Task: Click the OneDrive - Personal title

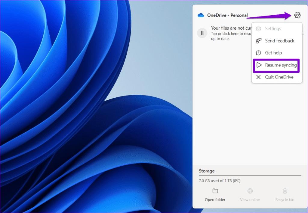Action: click(227, 15)
